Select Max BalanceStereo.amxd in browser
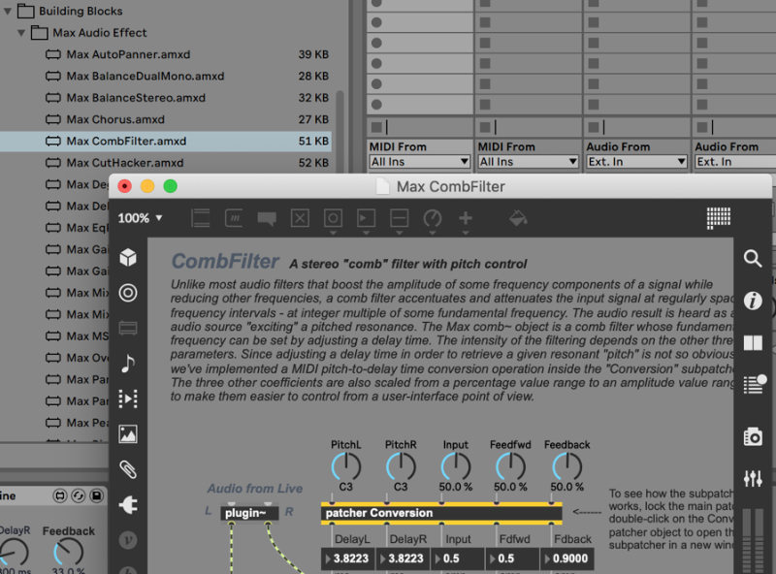This screenshot has height=574, width=776. tap(166, 98)
